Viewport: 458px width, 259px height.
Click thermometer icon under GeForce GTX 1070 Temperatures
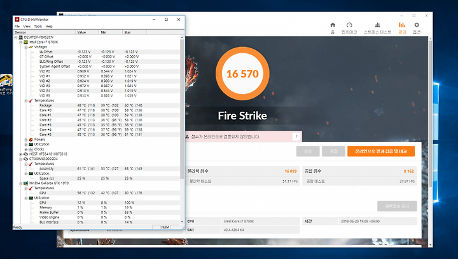[x=31, y=188]
